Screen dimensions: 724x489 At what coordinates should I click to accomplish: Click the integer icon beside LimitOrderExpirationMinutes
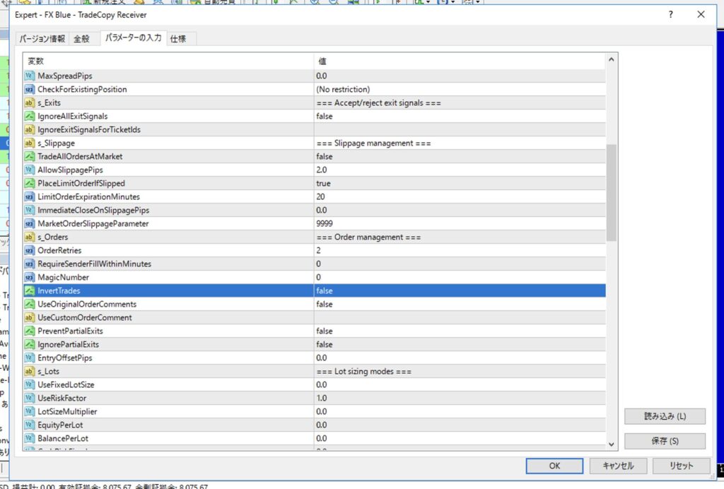[x=30, y=196]
